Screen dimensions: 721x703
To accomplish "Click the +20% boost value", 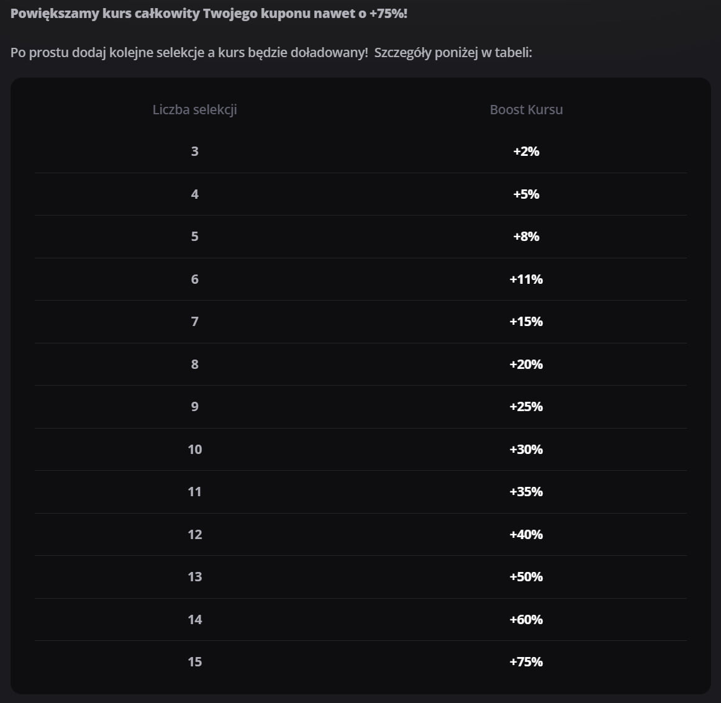I will 526,365.
